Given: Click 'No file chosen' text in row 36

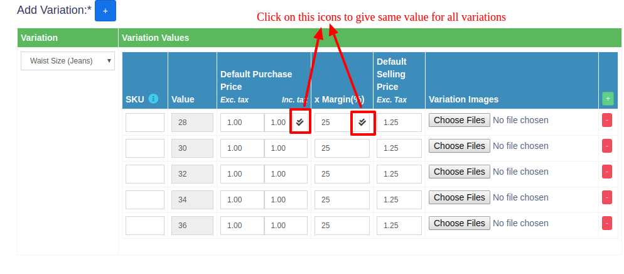Looking at the screenshot, I should (520, 223).
